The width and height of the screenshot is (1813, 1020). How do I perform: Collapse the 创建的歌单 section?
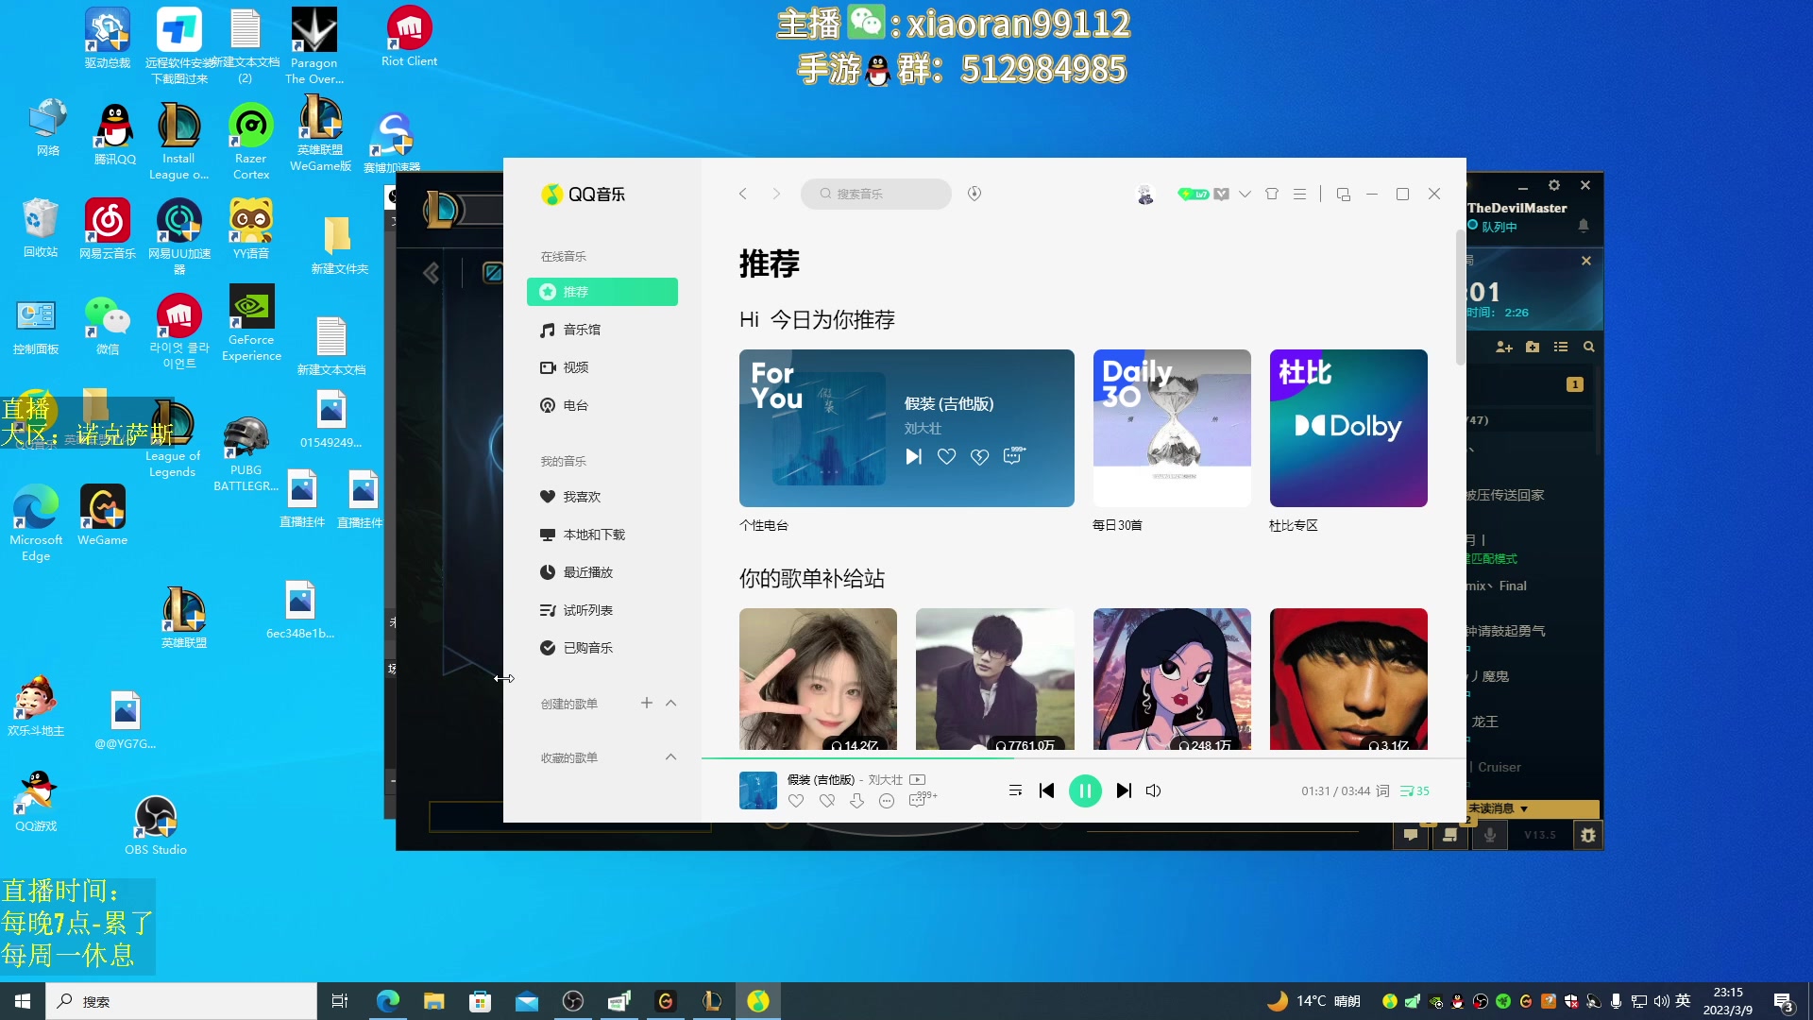tap(671, 703)
